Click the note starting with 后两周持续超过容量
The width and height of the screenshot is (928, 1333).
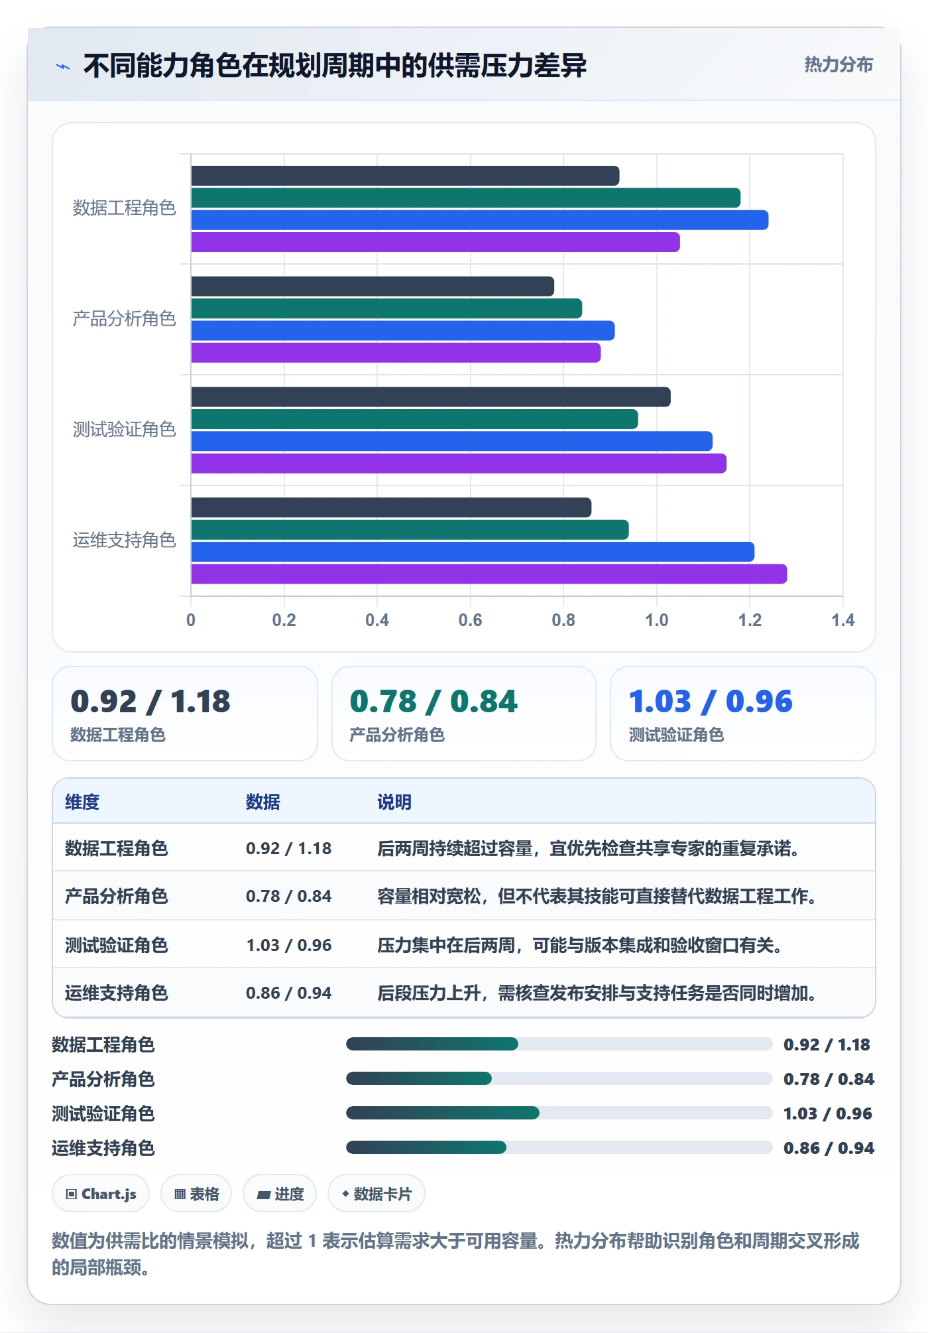tap(589, 848)
